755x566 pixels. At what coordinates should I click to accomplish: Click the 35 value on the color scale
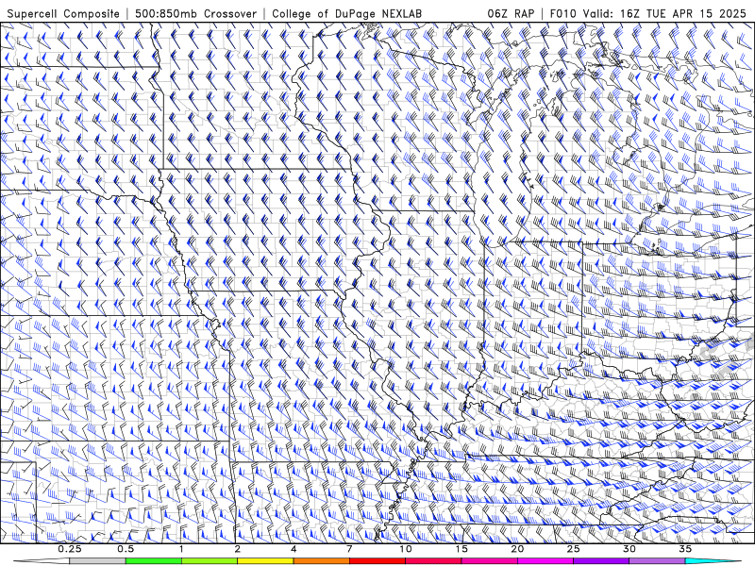pos(685,549)
